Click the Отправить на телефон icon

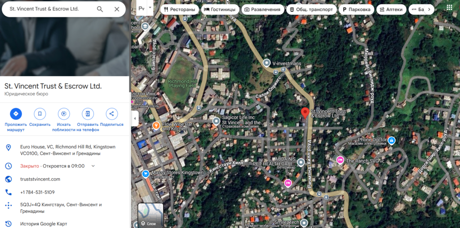click(88, 114)
